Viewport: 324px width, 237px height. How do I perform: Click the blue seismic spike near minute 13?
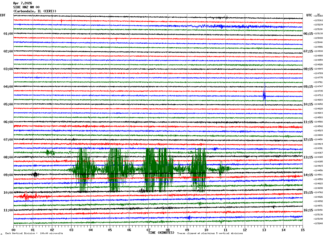[264, 95]
